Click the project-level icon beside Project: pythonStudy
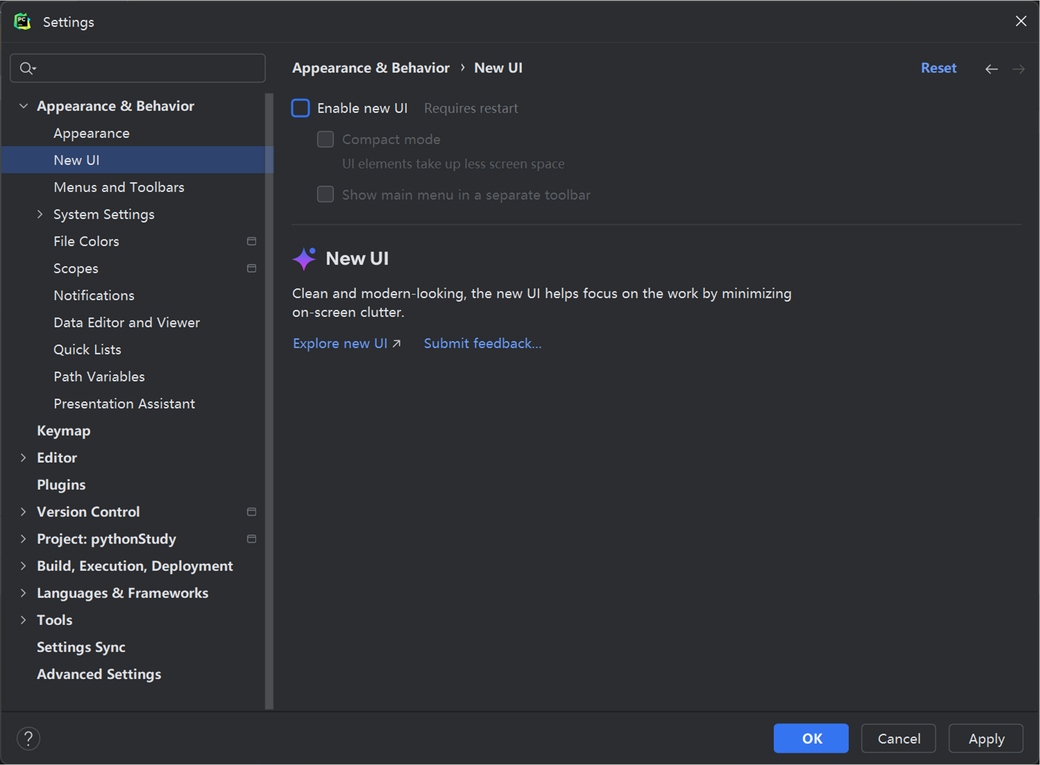1040x765 pixels. click(252, 538)
